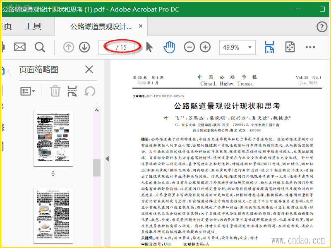Open the Tools tab
The width and height of the screenshot is (331, 248).
pos(33,26)
